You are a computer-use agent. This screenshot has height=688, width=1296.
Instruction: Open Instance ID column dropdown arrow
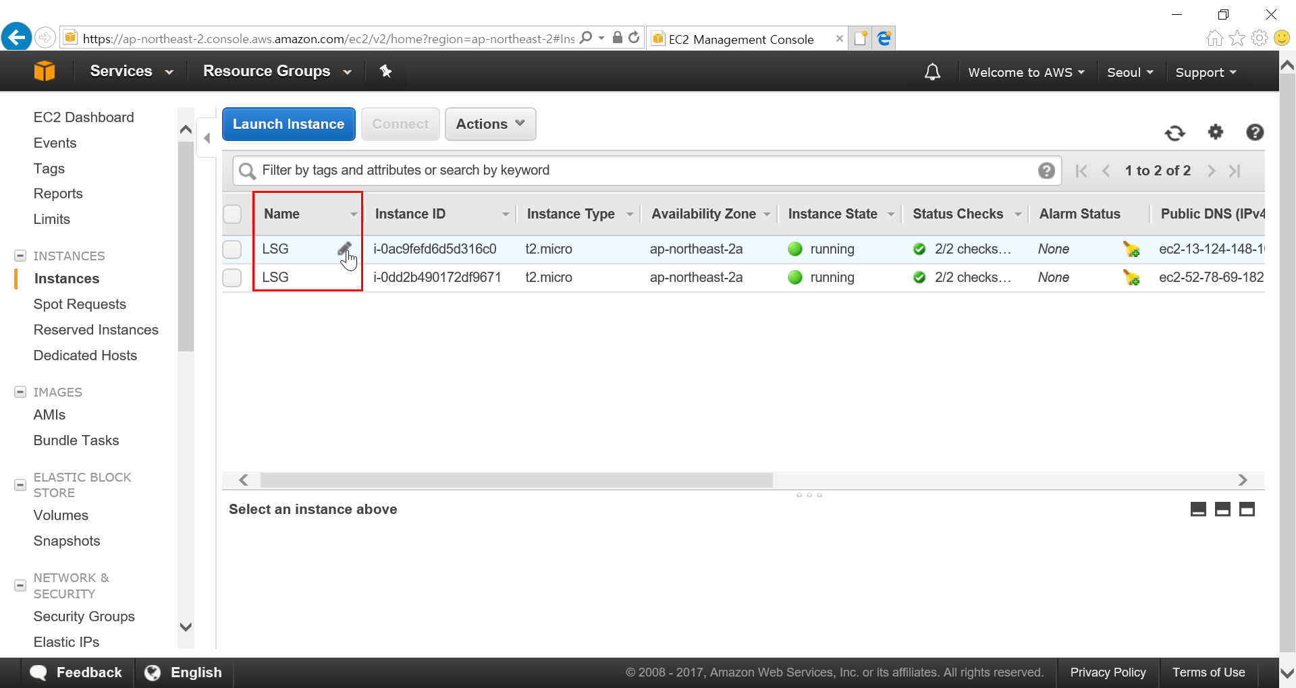tap(506, 214)
